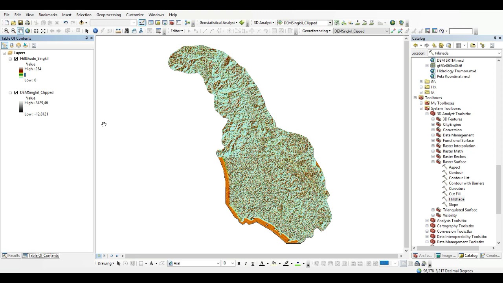Click the font size input box
Viewport: 503px width, 283px height.
click(226, 263)
